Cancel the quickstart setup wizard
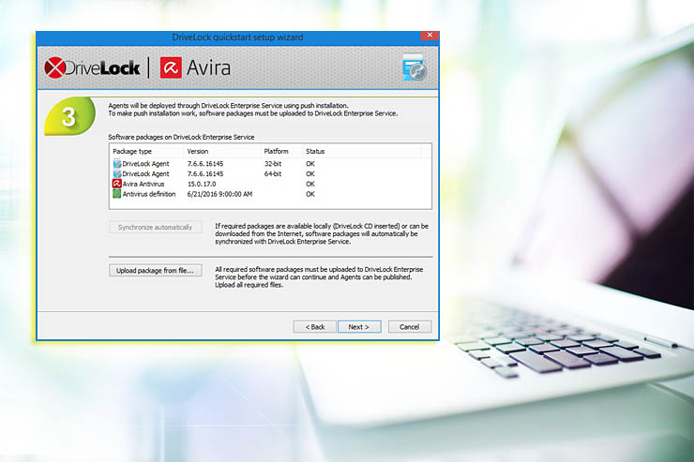The height and width of the screenshot is (462, 694). 409,327
